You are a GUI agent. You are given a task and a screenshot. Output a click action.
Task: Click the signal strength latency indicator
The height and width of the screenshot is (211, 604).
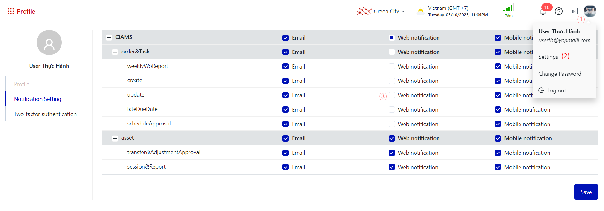coord(509,11)
